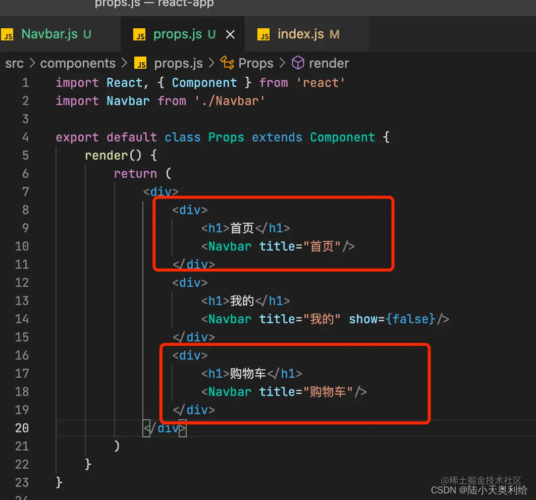Click the Navbar identifier on line 2
Screen dimensions: 536x500
[128, 101]
